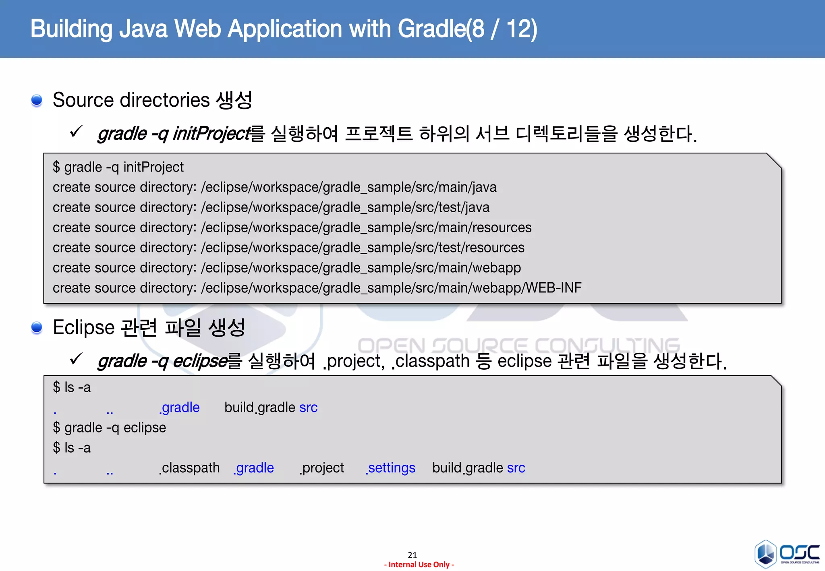Viewport: 825px width, 571px height.
Task: Click the .project file in ls output
Action: (x=322, y=468)
